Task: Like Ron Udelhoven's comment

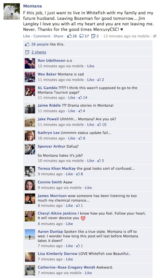Action: click(x=91, y=66)
